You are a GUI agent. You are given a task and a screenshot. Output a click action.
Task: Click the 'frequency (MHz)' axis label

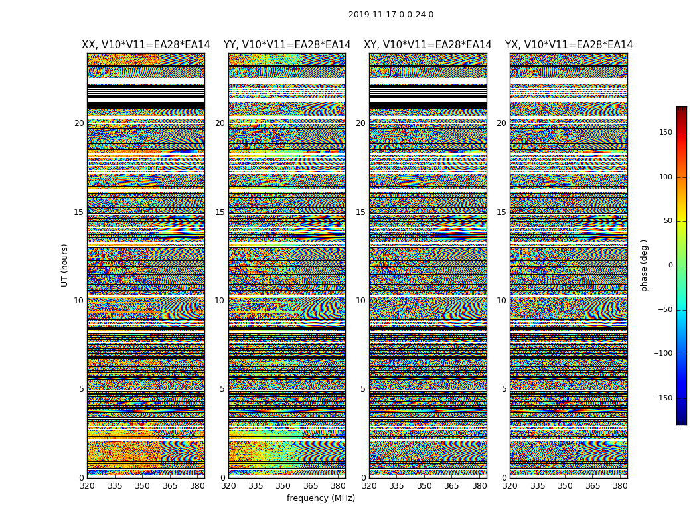pos(321,498)
